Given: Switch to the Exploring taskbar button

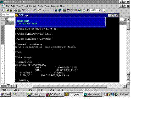Looking at the screenshot, I should coord(36,94).
